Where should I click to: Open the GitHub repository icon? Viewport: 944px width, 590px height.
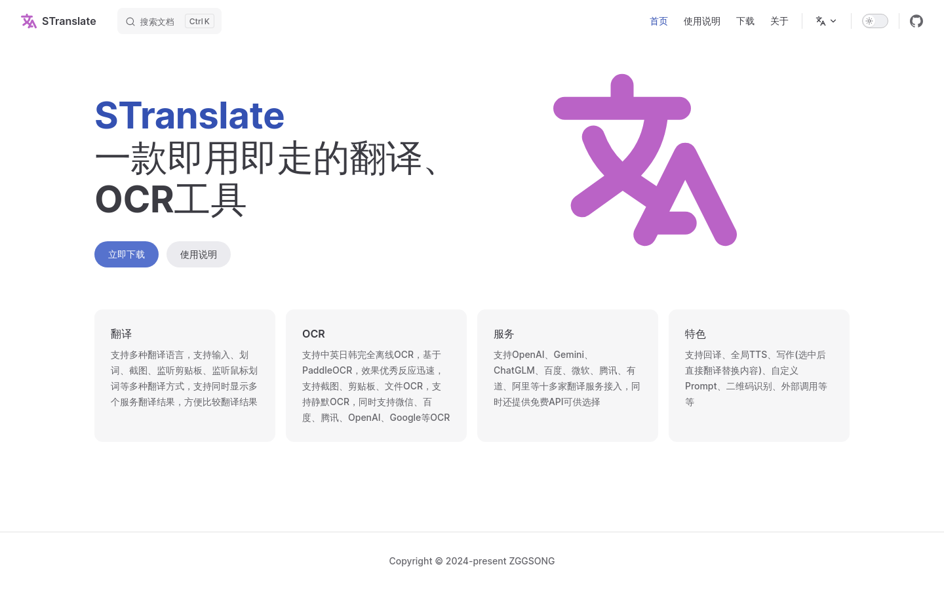point(916,21)
